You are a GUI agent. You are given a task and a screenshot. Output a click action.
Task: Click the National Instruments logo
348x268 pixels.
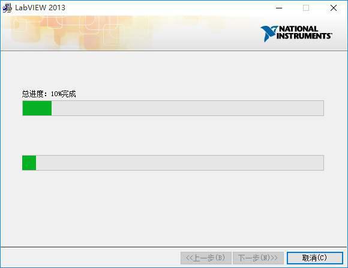[296, 34]
